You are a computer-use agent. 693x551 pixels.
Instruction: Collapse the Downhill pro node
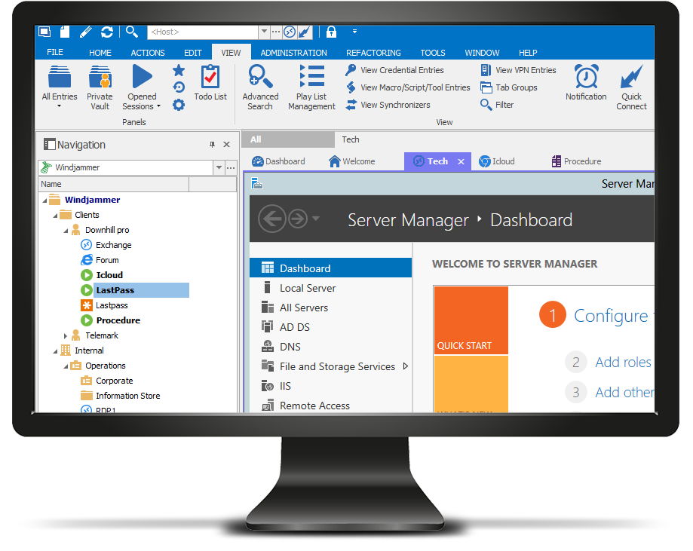point(66,231)
